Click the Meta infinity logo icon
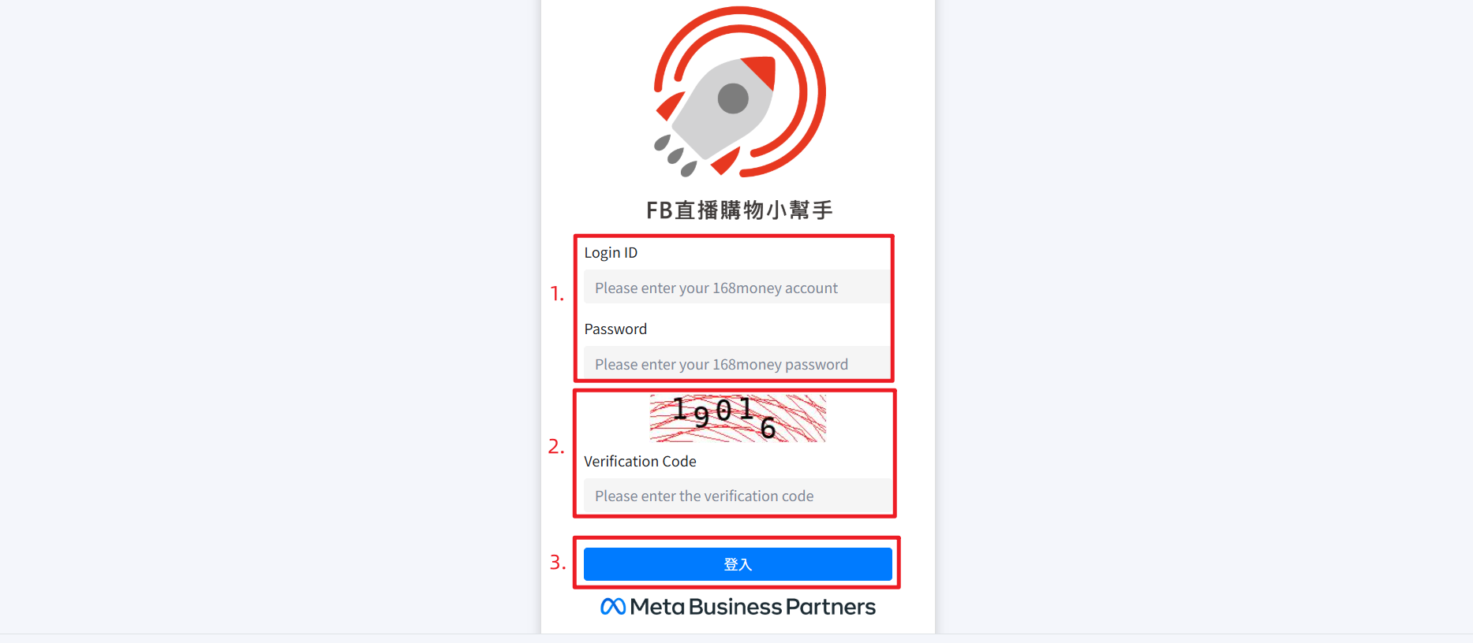Screen dimensions: 1473x643 point(613,606)
